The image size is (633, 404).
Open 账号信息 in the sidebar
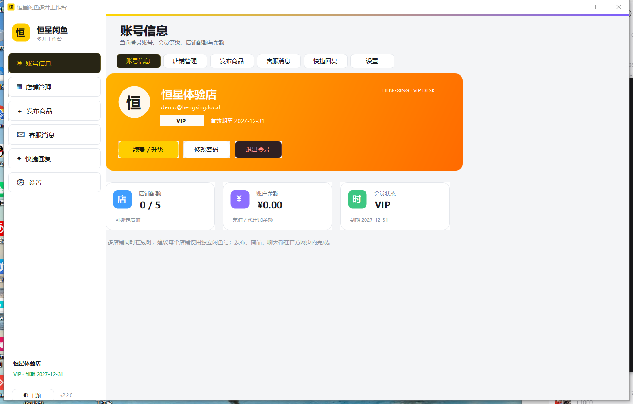55,63
